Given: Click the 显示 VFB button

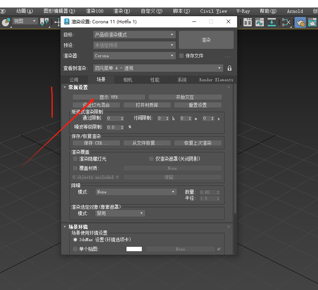Looking at the screenshot, I should 109,97.
